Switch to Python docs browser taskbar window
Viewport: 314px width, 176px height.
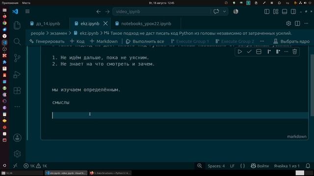coord(110,173)
